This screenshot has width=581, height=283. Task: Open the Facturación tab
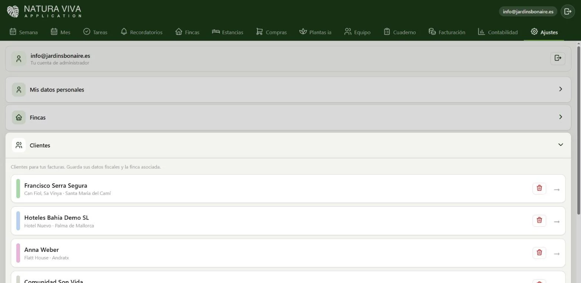coord(447,32)
